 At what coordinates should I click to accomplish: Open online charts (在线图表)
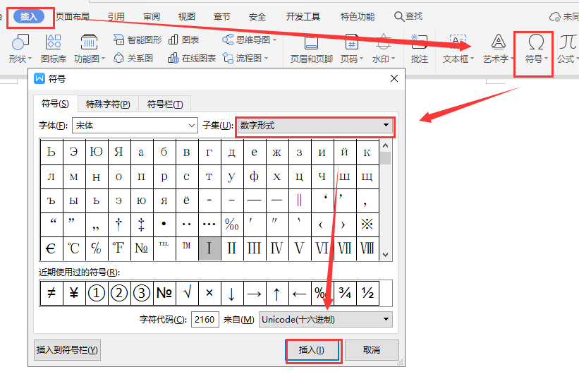click(192, 58)
